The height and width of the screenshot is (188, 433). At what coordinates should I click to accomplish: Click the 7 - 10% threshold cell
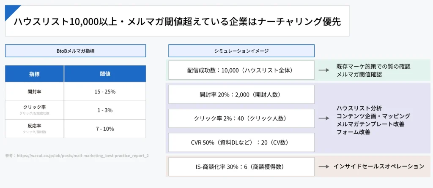point(105,129)
